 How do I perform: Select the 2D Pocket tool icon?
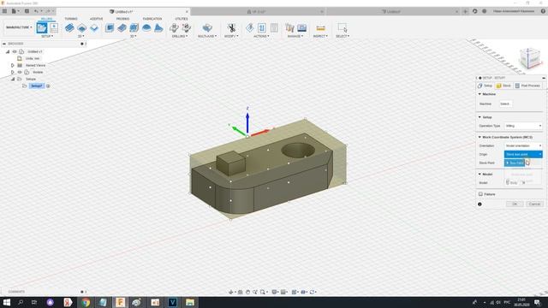82,28
